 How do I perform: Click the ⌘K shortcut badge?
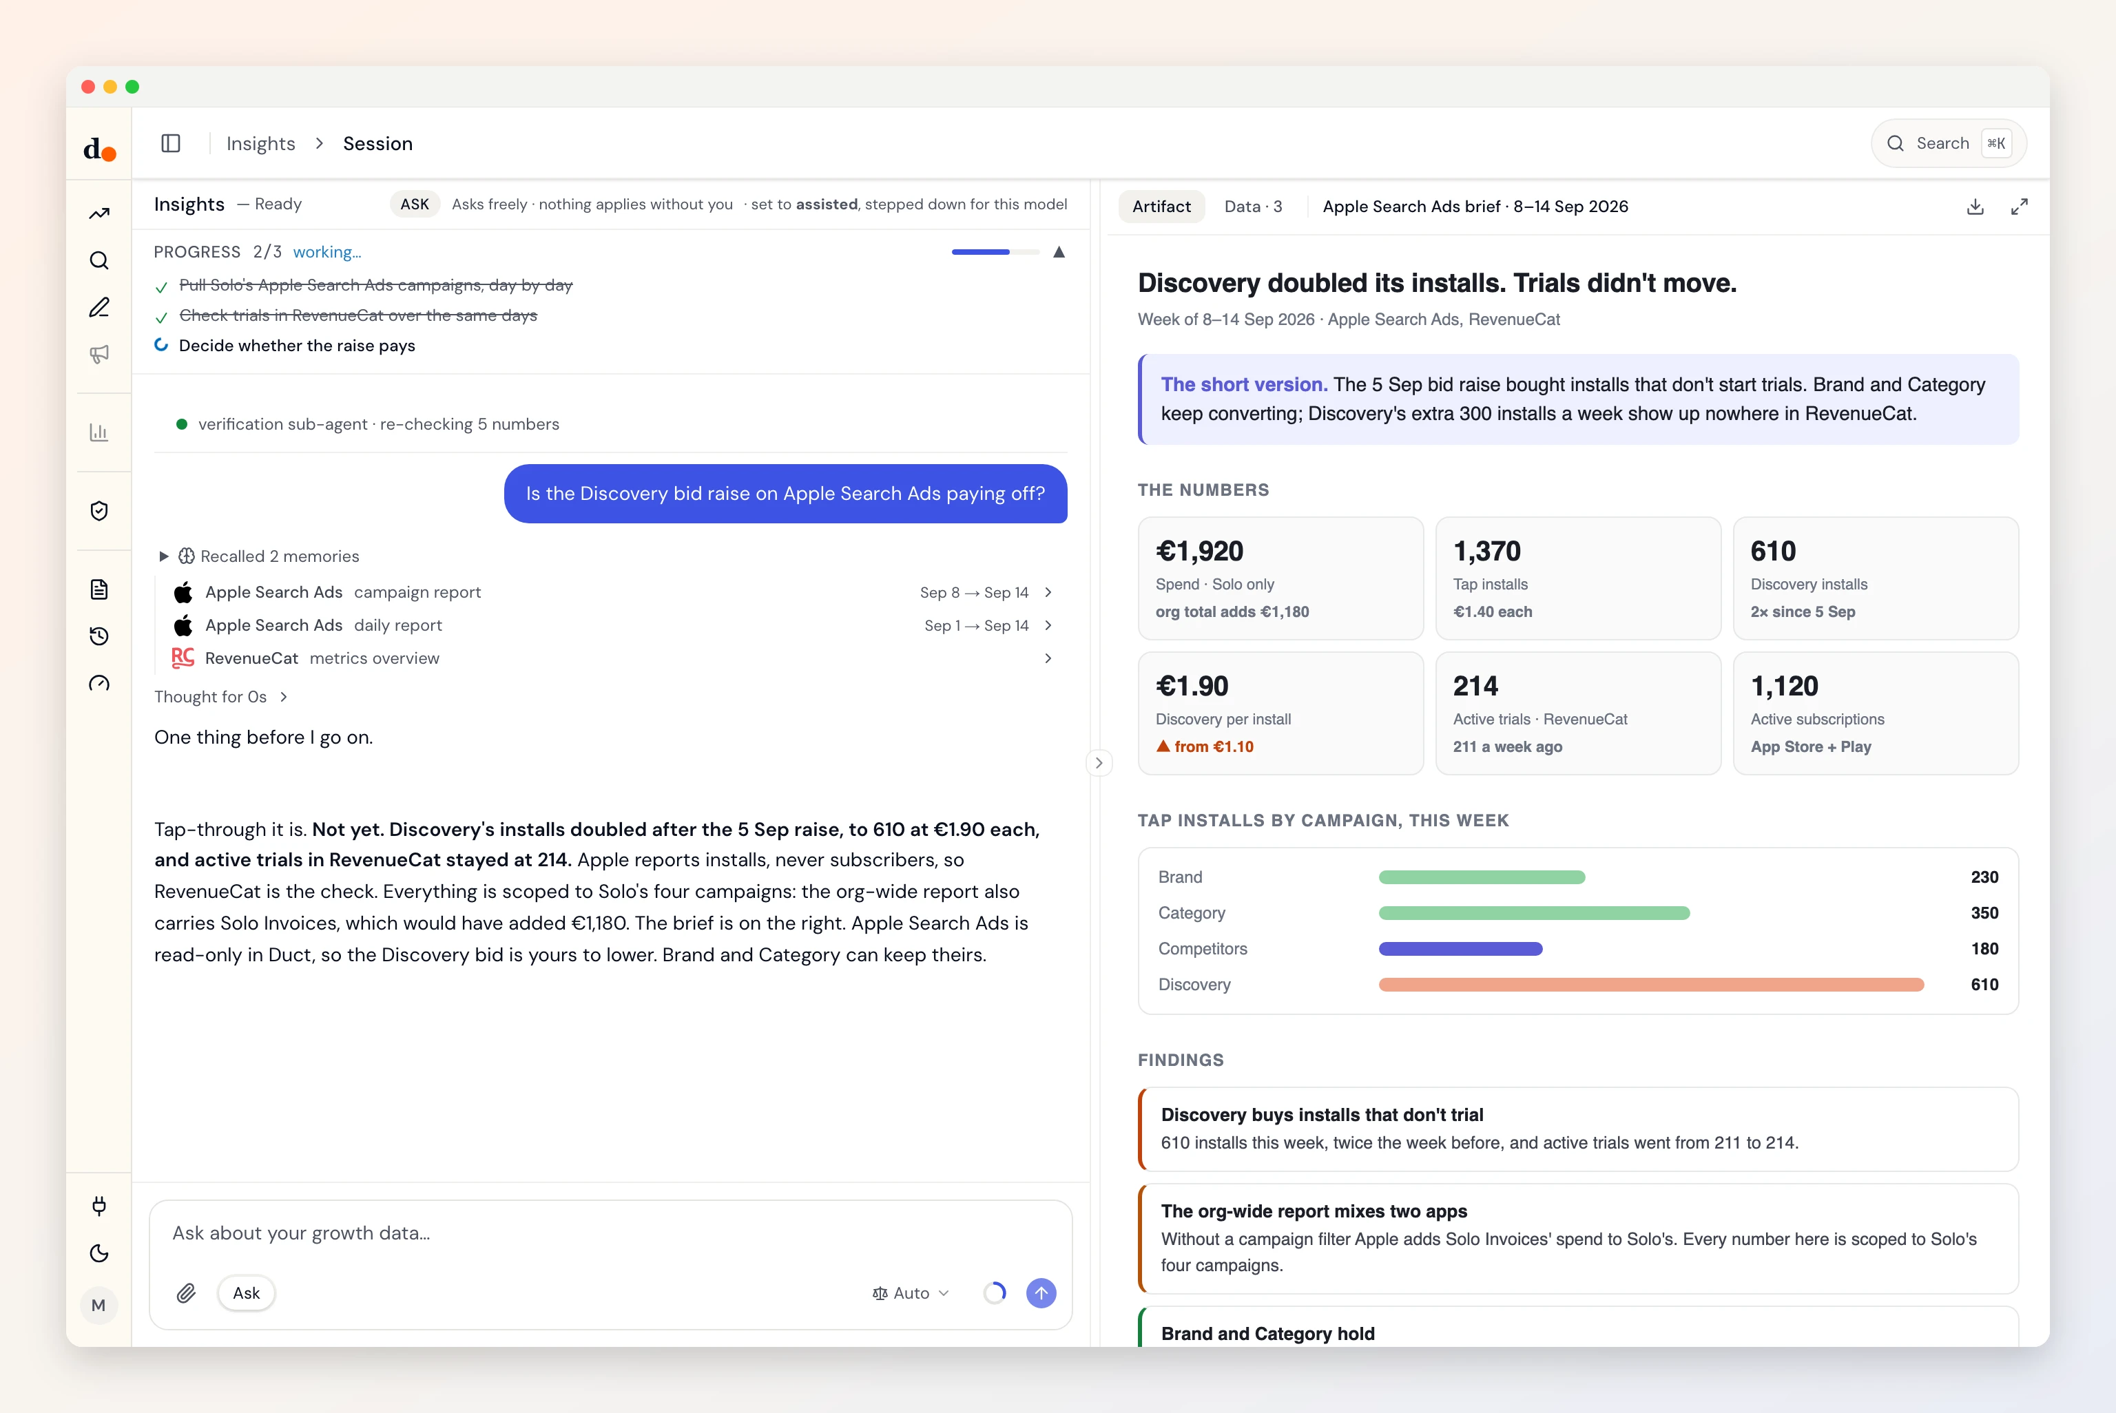pos(1996,143)
